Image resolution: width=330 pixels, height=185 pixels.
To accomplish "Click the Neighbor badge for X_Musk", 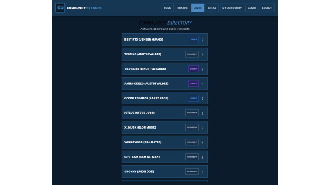I will (192, 128).
